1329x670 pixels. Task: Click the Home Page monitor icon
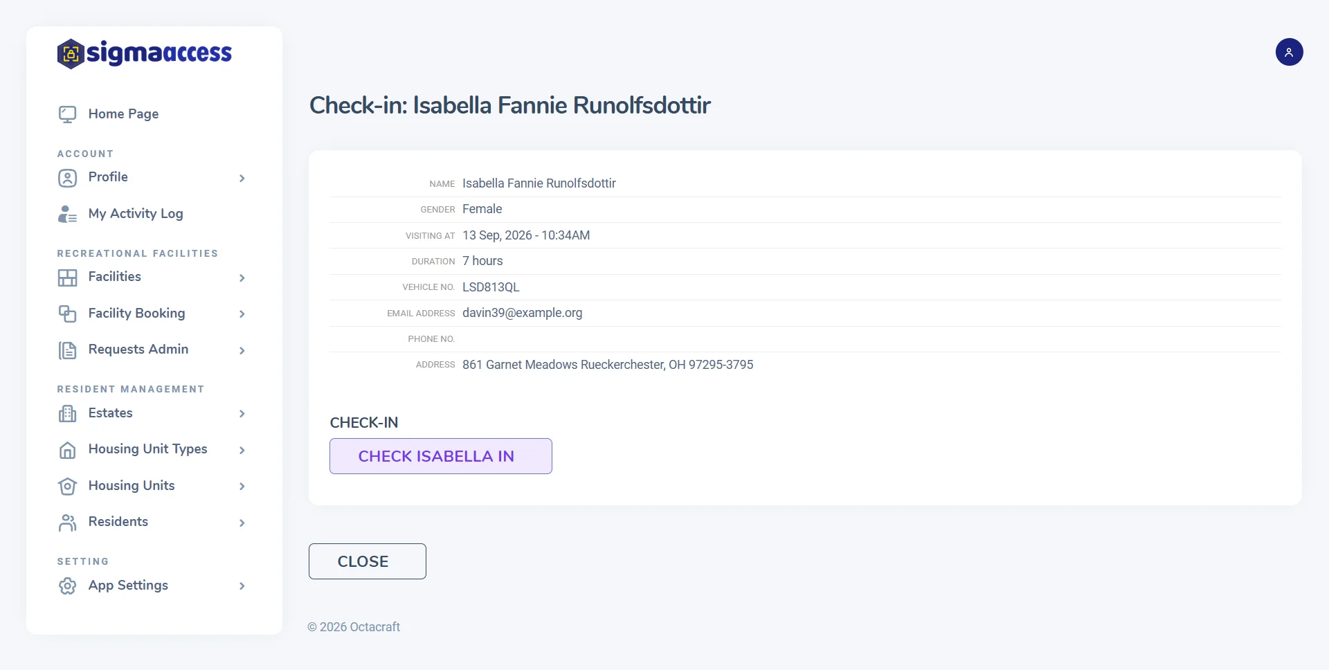click(67, 114)
